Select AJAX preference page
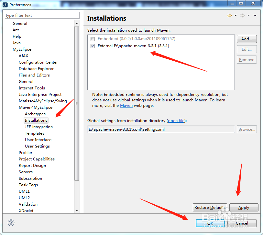 24,56
